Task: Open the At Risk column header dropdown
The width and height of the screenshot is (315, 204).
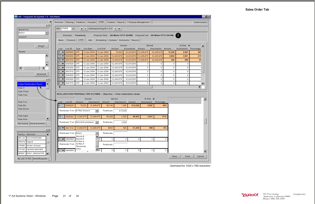Action: [x=188, y=46]
